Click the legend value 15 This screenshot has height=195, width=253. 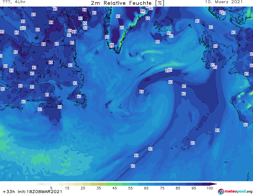tap(67, 188)
